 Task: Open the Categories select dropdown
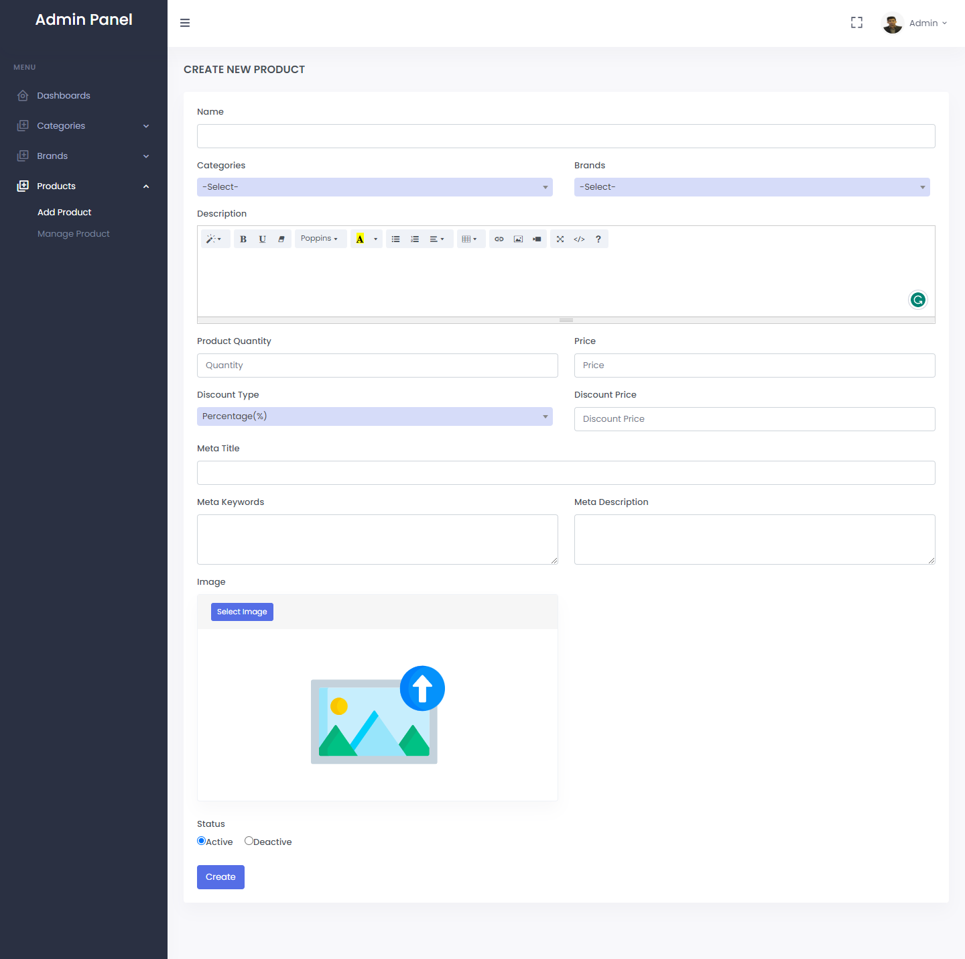[x=375, y=187]
